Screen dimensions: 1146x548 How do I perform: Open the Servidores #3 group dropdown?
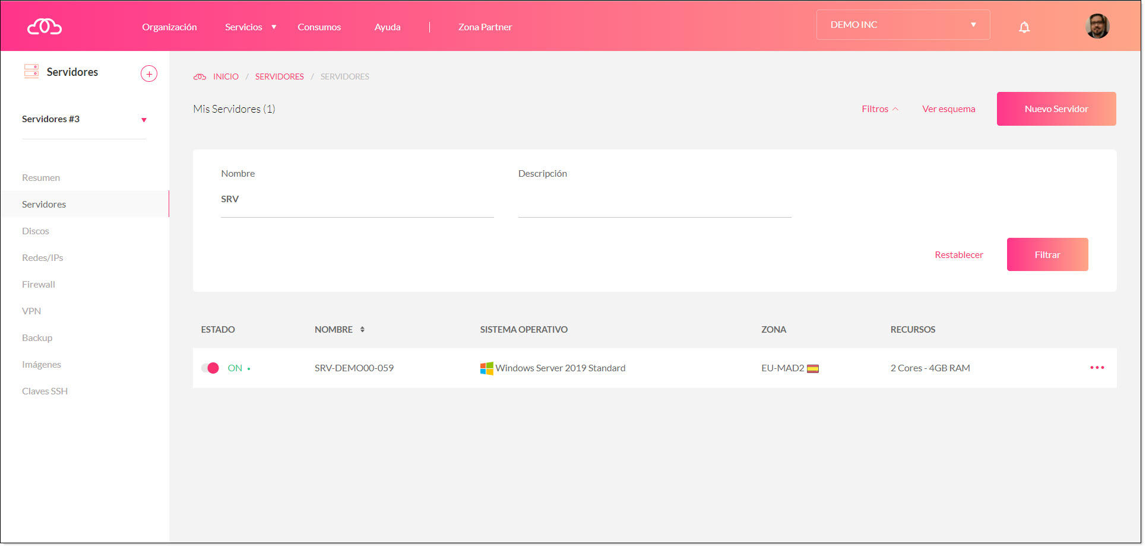point(84,119)
